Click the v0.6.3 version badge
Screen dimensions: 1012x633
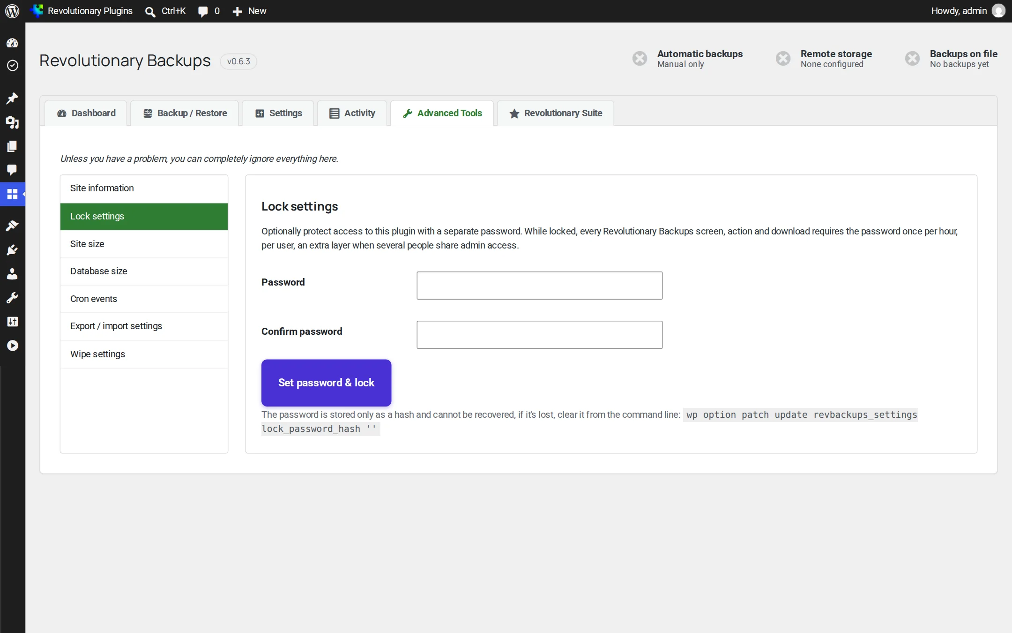click(238, 61)
